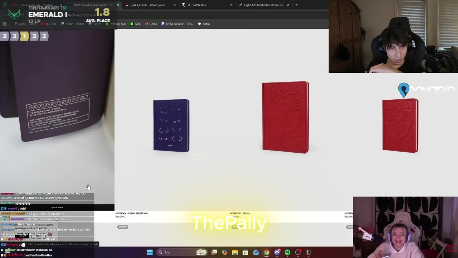Open League of Legends client on taskbar
Image resolution: width=458 pixels, height=258 pixels.
[308, 252]
